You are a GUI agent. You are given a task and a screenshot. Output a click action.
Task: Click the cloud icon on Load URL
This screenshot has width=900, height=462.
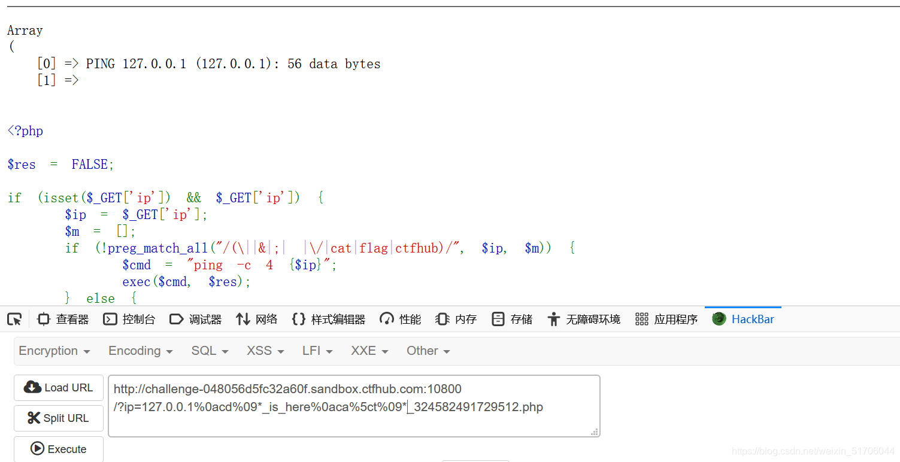pyautogui.click(x=32, y=387)
